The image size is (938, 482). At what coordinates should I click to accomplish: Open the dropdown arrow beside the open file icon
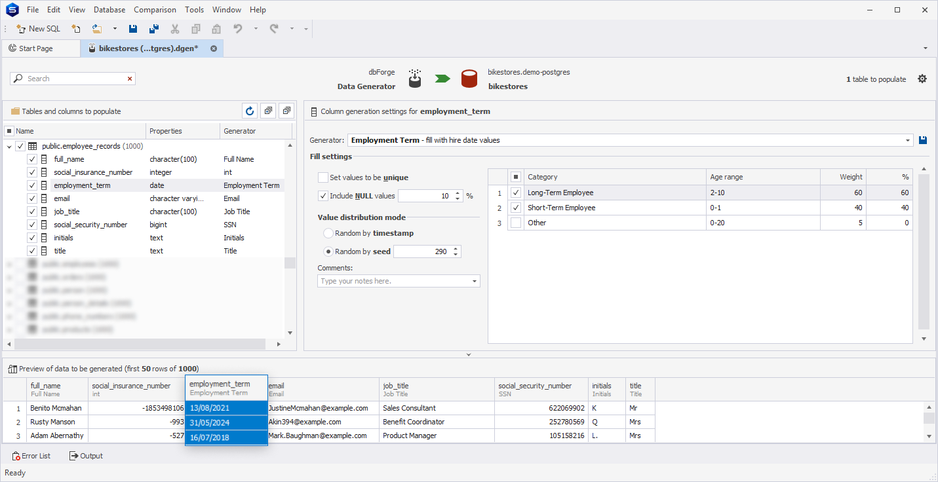[x=115, y=29]
